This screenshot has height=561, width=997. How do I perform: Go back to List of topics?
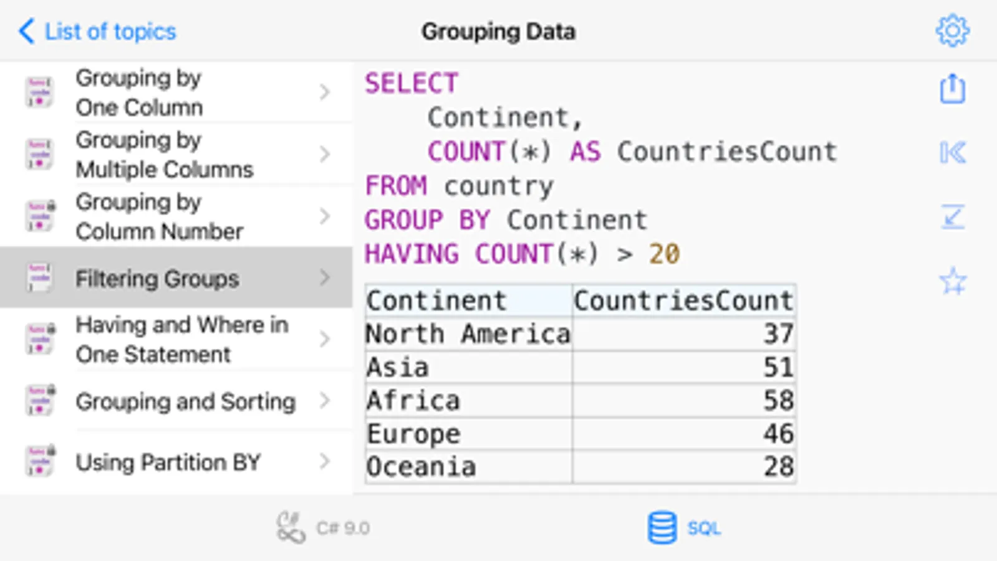[98, 31]
